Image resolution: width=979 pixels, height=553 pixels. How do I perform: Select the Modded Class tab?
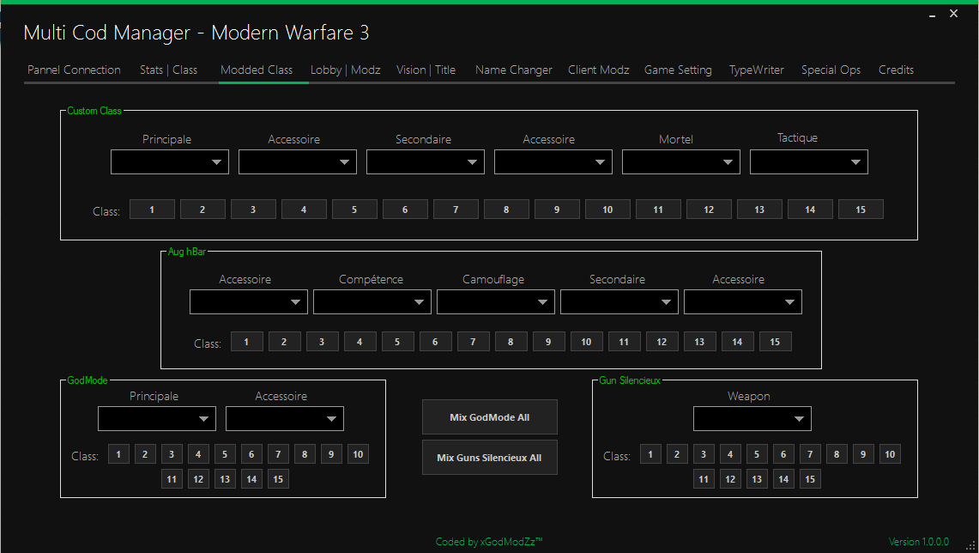coord(257,70)
